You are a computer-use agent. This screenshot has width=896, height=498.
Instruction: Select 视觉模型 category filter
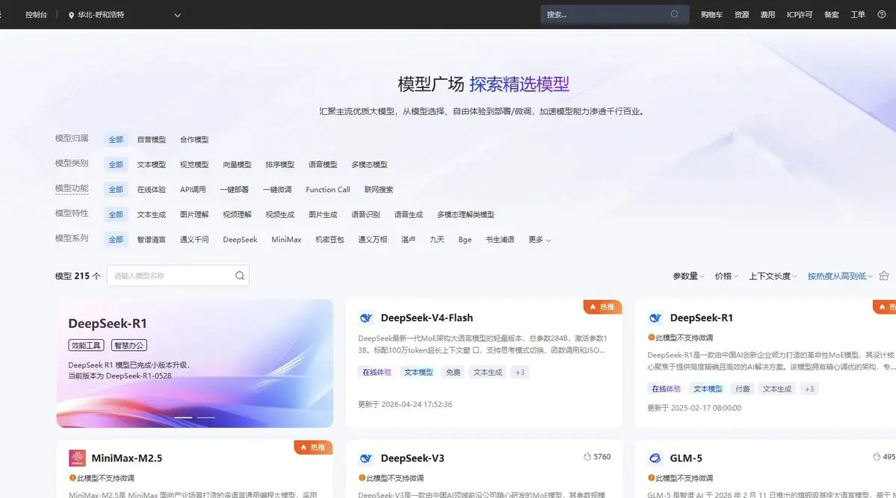click(x=194, y=164)
